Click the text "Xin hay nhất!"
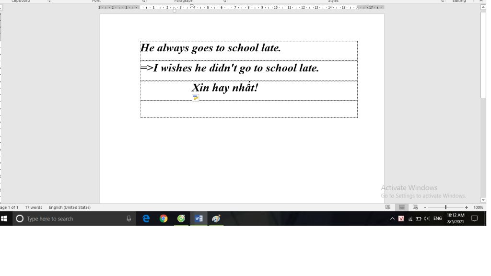This screenshot has height=276, width=491. point(225,88)
